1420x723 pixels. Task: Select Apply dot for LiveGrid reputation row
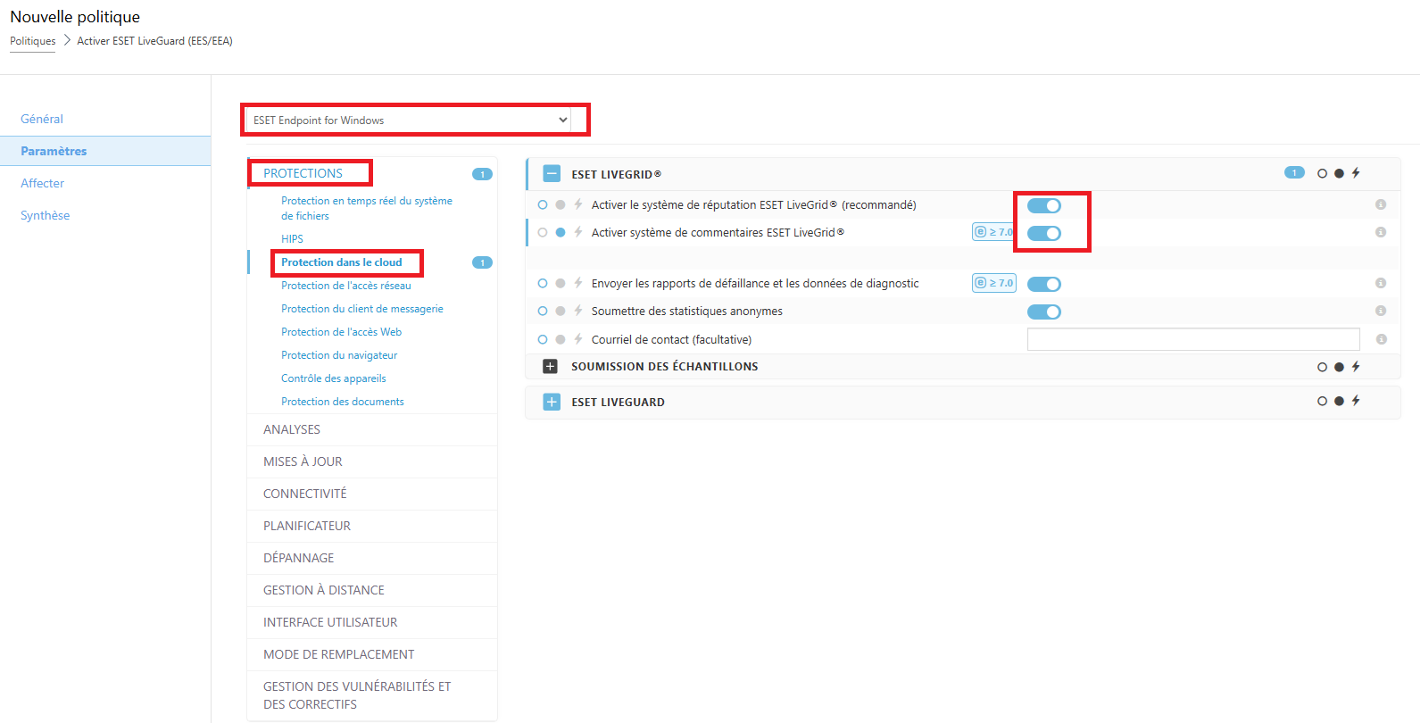pos(561,204)
